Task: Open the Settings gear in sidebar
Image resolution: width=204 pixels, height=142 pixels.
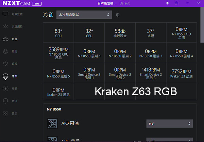Action: (x=5, y=114)
